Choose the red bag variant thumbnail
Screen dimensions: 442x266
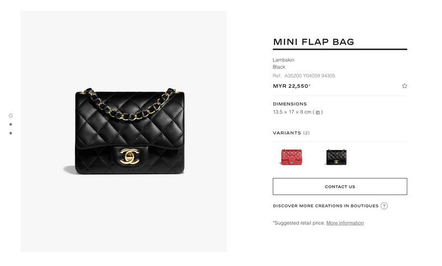point(292,157)
